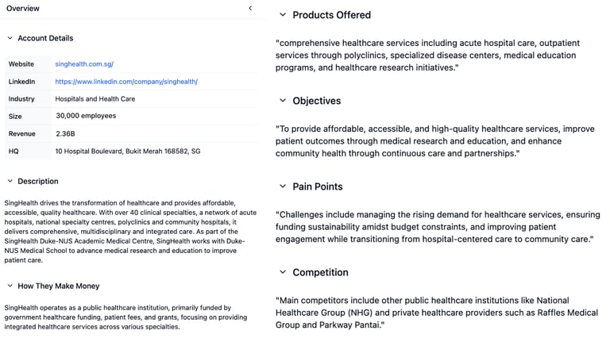
Task: Collapse the Account Details section
Action: 10,38
